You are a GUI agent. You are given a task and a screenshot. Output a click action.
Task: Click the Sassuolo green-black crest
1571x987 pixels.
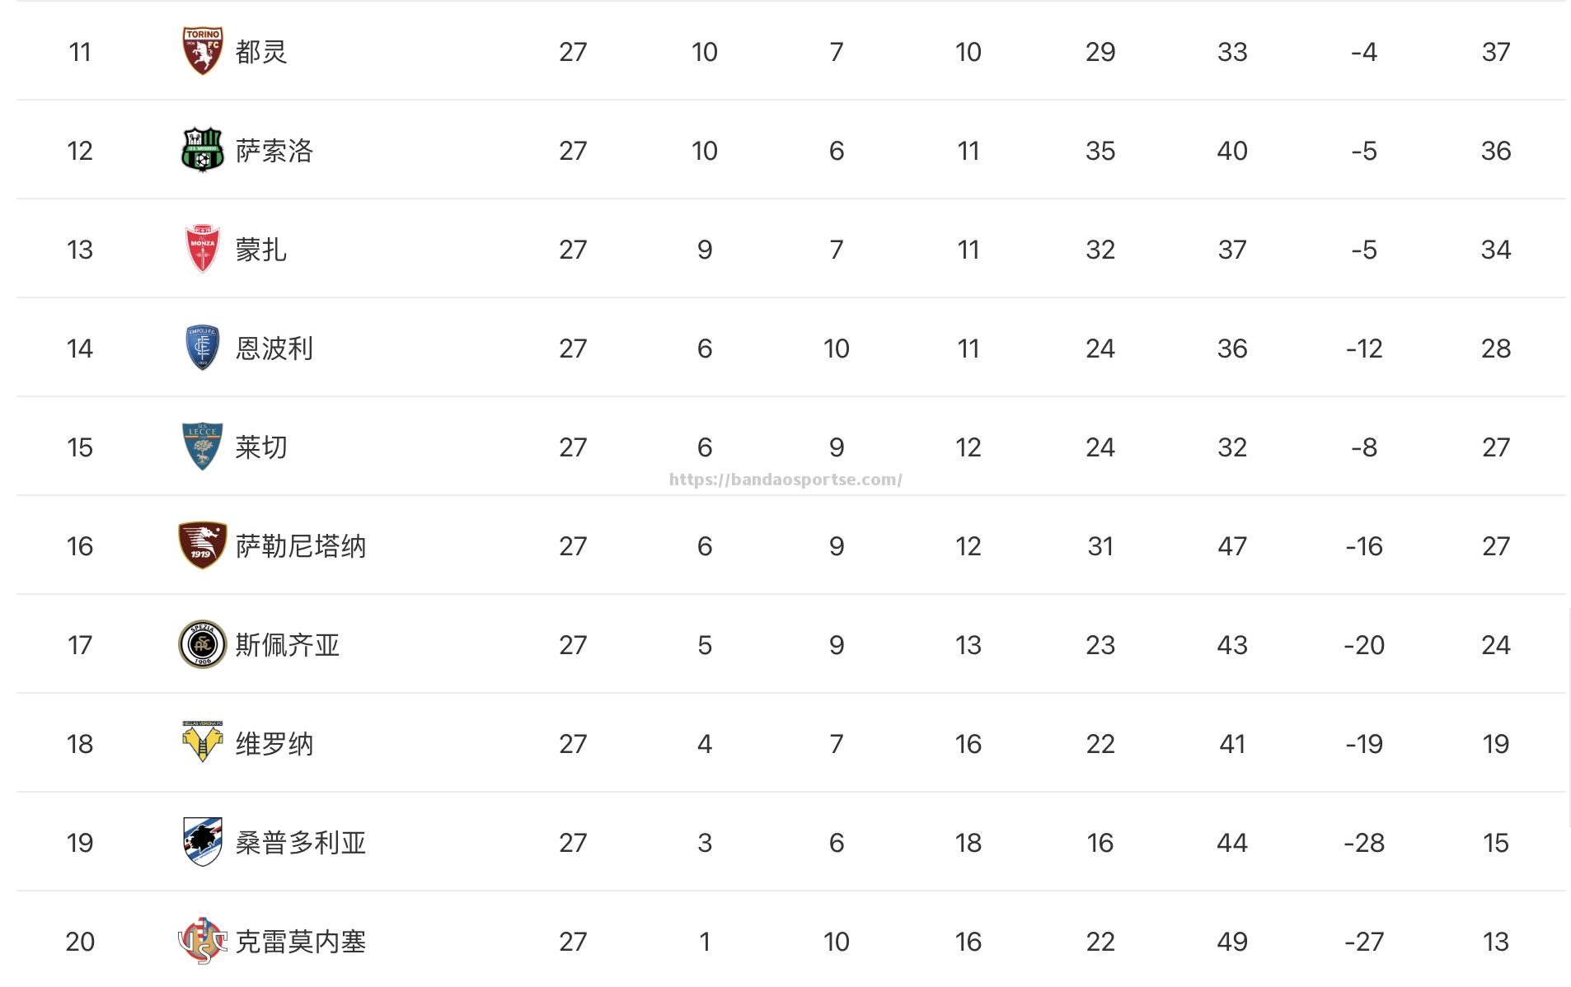pyautogui.click(x=202, y=150)
